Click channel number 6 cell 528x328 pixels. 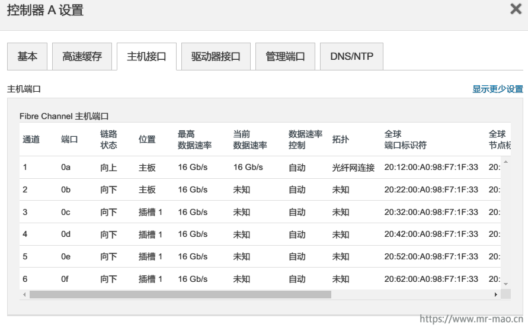[x=25, y=279]
